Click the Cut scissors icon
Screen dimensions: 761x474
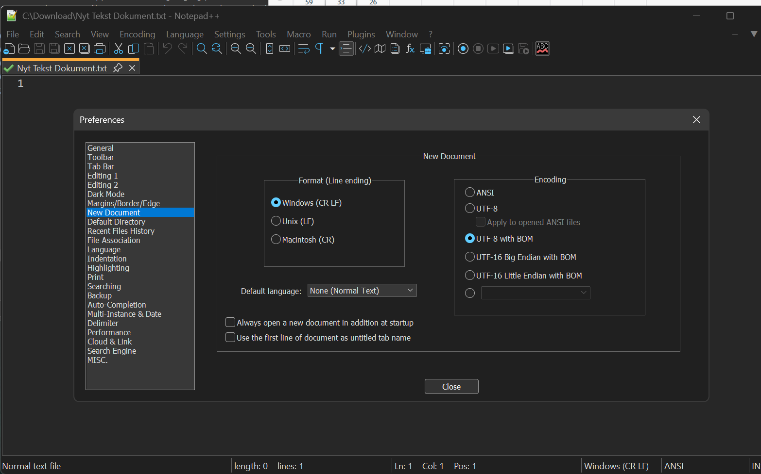119,49
